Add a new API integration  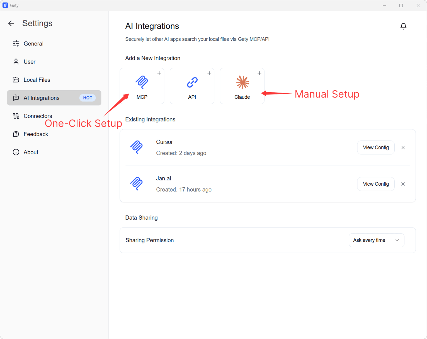(x=192, y=86)
